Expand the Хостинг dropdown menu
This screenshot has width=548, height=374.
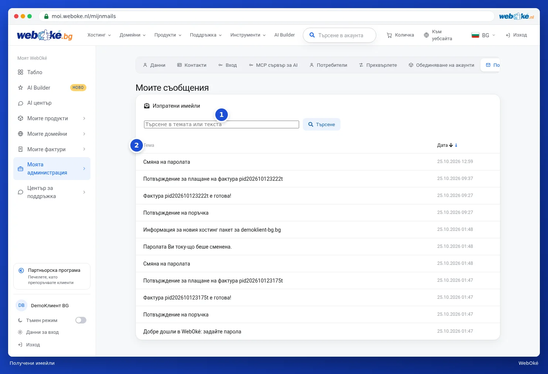(99, 35)
